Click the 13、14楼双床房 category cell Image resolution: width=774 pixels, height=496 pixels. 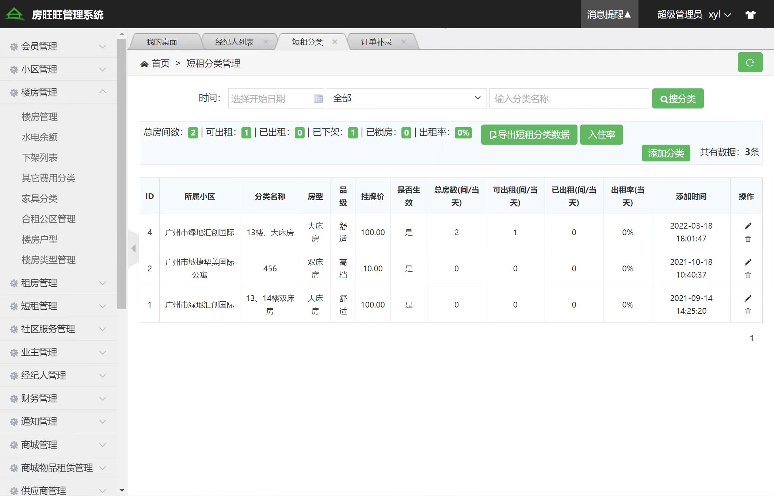pos(270,305)
